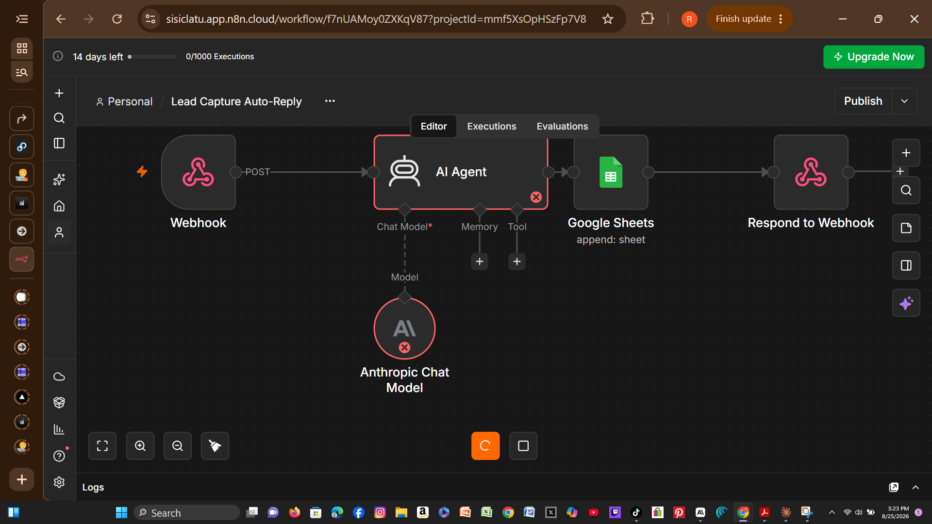Open the help question mark icon
Image resolution: width=932 pixels, height=524 pixels.
(x=59, y=456)
